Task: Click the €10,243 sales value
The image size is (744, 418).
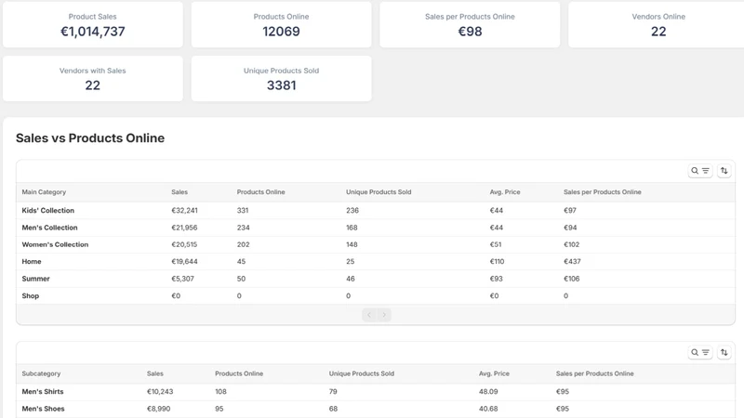Action: (160, 391)
